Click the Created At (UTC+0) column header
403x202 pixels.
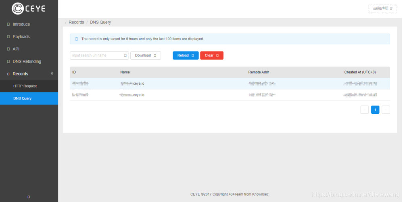coord(360,72)
